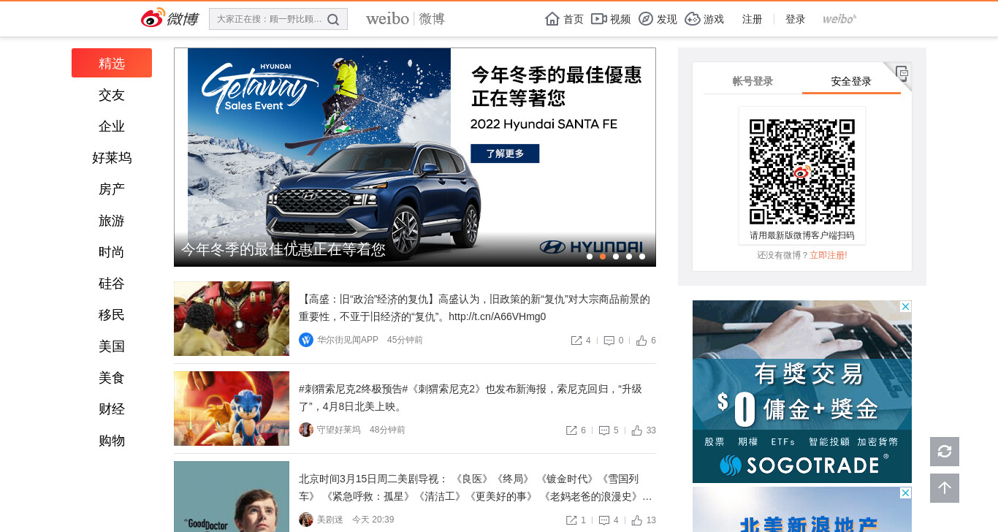This screenshot has width=998, height=532.
Task: Select 企业 category
Action: (x=112, y=126)
